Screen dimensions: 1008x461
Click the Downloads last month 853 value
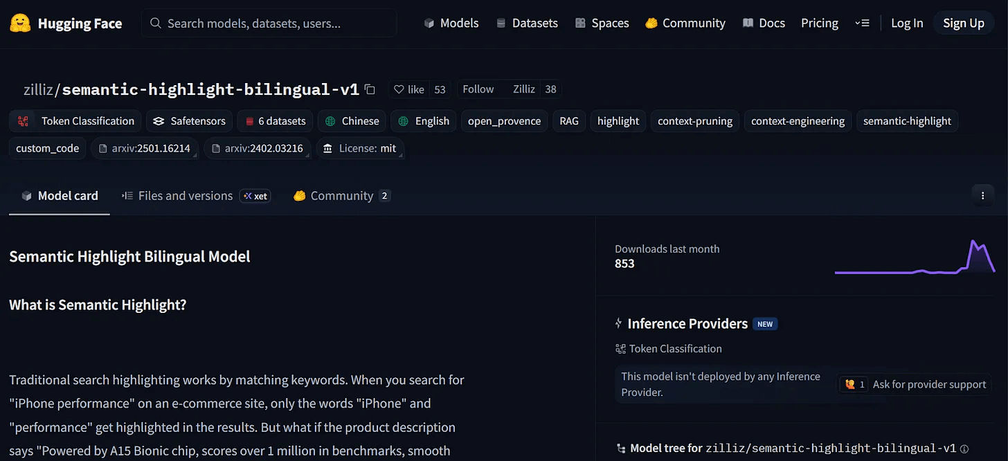click(624, 264)
